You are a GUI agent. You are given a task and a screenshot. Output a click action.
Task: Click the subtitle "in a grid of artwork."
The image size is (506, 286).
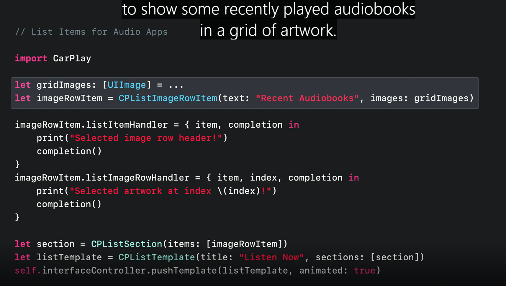pyautogui.click(x=268, y=30)
